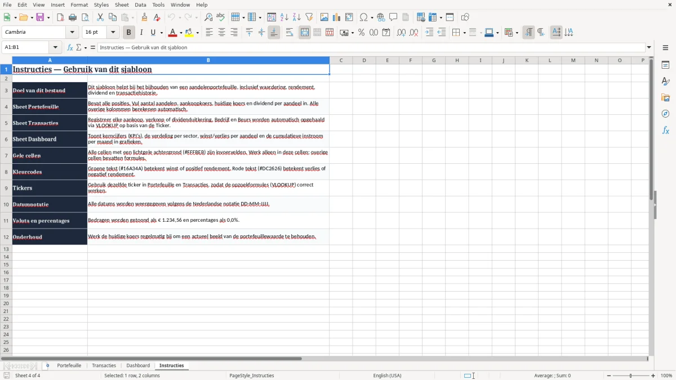Cut the selected cells
Screen dimensions: 676x380
100,17
